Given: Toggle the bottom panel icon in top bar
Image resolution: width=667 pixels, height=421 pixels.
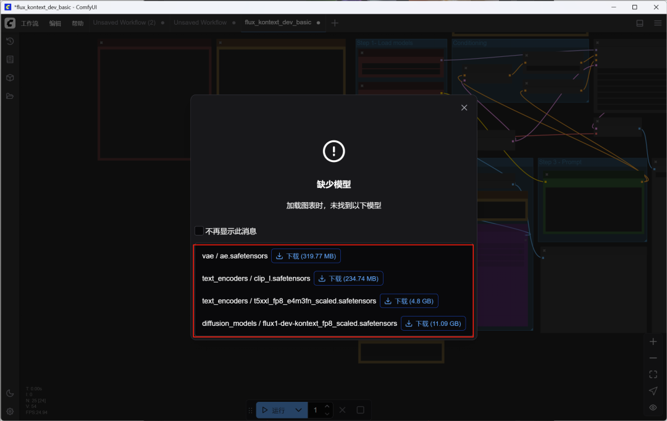Looking at the screenshot, I should [640, 23].
